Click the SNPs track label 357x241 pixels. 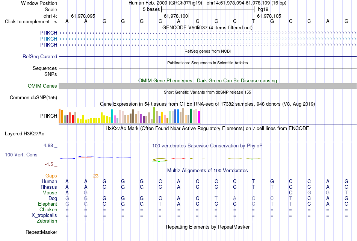click(x=51, y=74)
